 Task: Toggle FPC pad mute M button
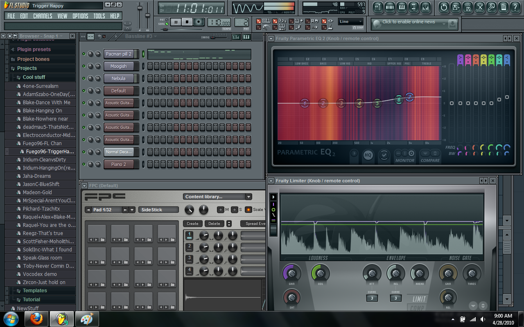[x=221, y=210]
